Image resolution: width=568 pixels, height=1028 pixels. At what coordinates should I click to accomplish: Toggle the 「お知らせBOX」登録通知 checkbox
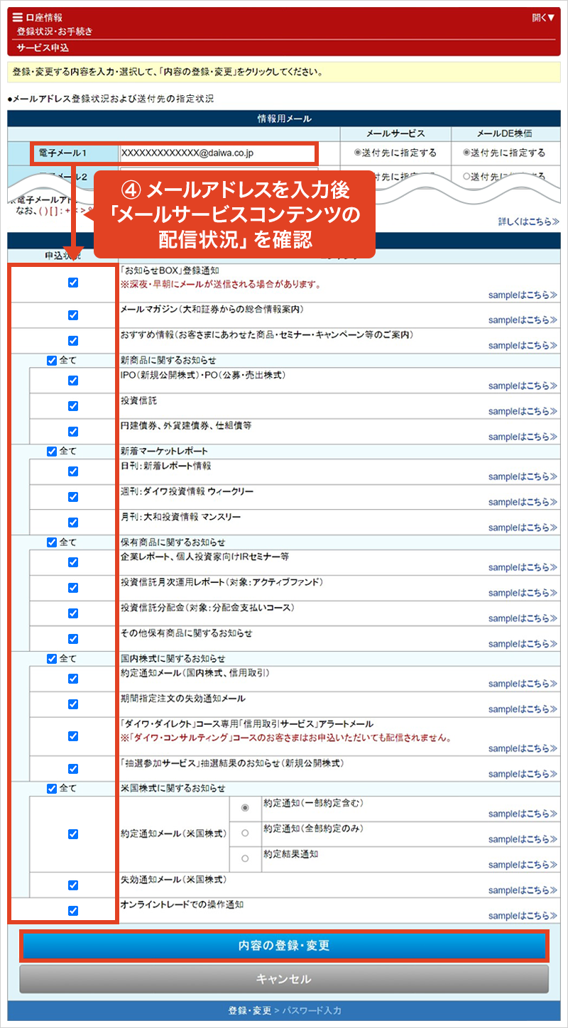72,283
